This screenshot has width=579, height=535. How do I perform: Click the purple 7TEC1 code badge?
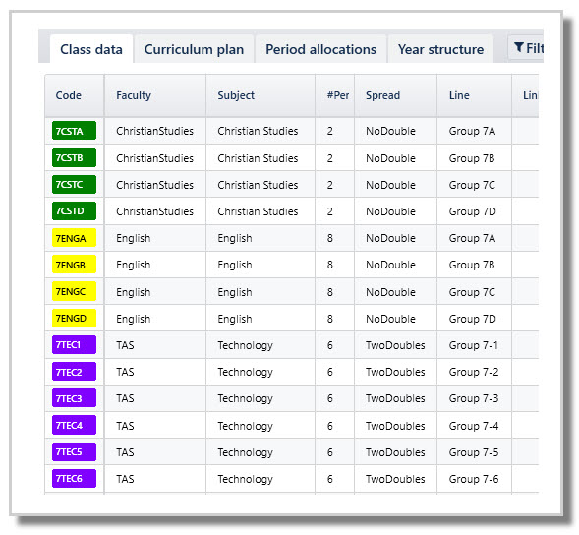coord(74,345)
